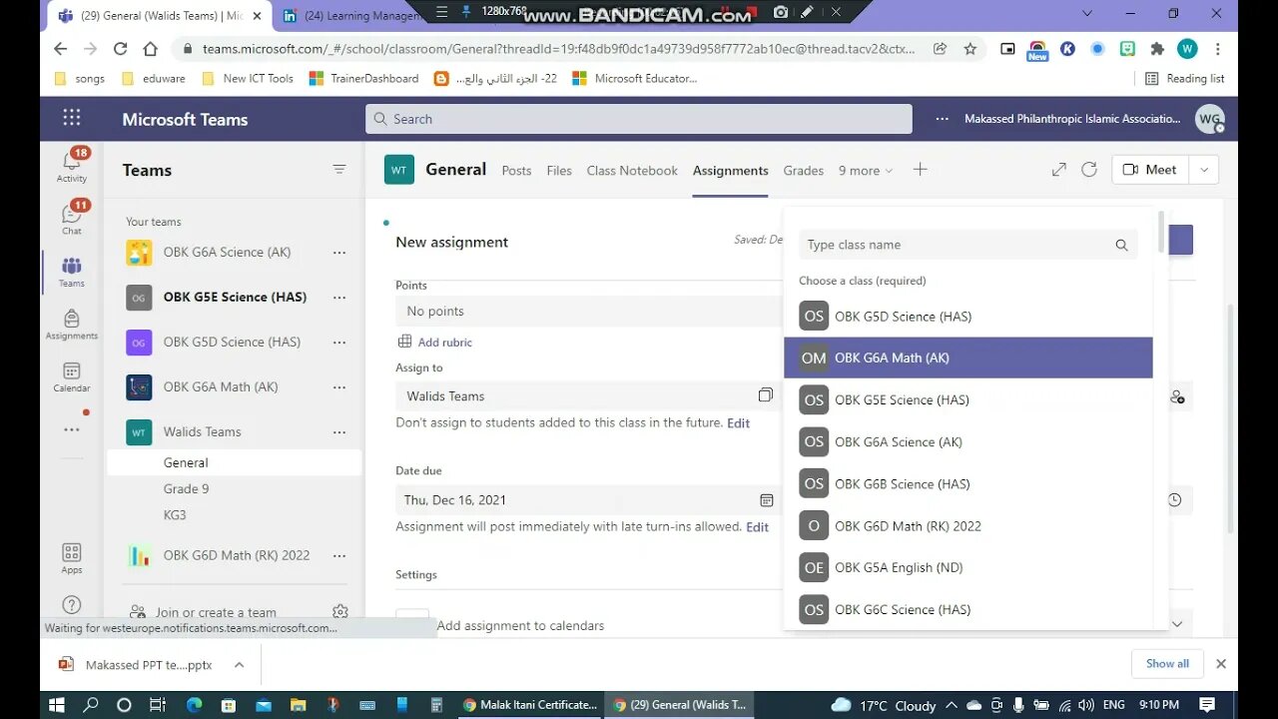The width and height of the screenshot is (1278, 719).
Task: Click the Chrome reload button
Action: 121,49
